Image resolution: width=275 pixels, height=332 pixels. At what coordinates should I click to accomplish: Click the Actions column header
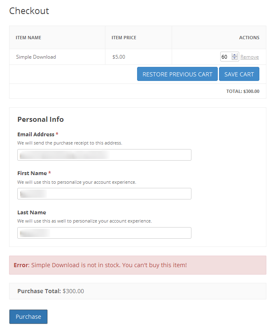[249, 38]
